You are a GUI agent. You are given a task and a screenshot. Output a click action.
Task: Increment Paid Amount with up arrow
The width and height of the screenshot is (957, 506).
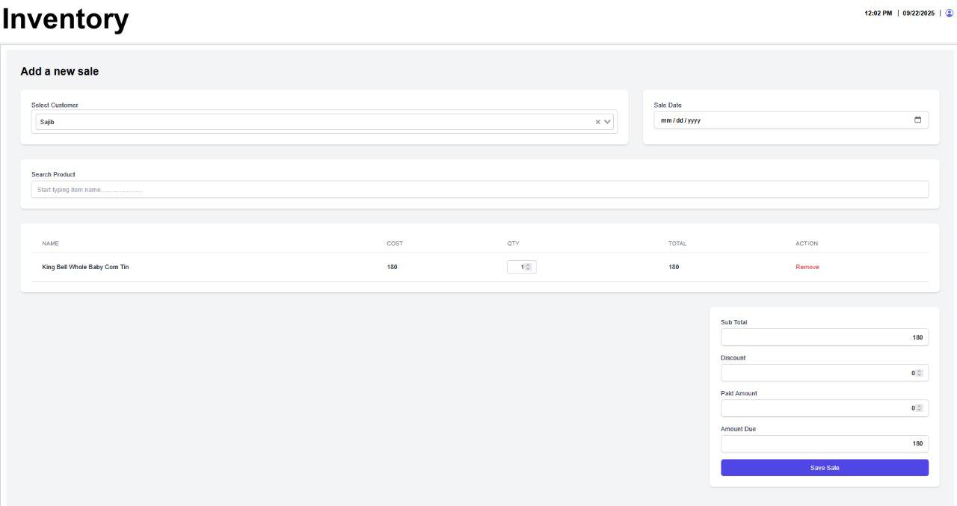pos(920,406)
